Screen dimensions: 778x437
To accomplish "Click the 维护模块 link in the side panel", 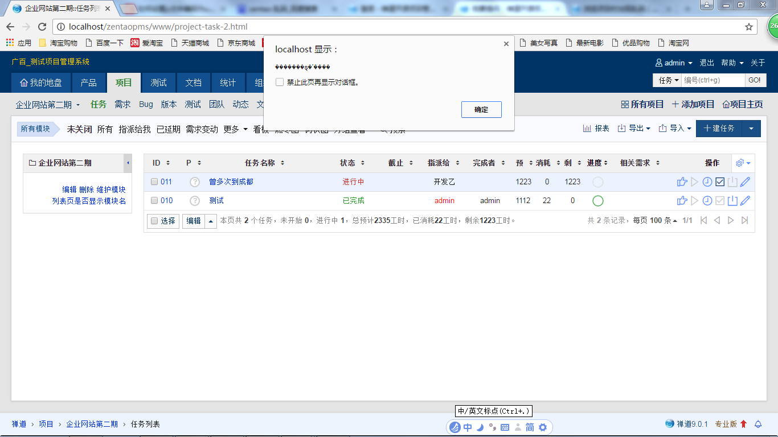I will point(111,189).
